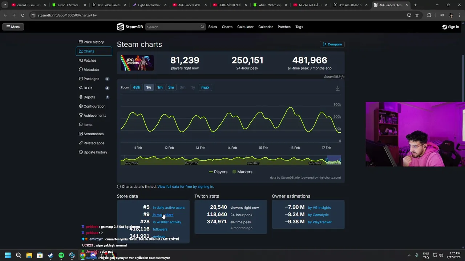Screen dimensions: 465x261
Task: Set chart zoom to 1w
Action: pyautogui.click(x=149, y=87)
